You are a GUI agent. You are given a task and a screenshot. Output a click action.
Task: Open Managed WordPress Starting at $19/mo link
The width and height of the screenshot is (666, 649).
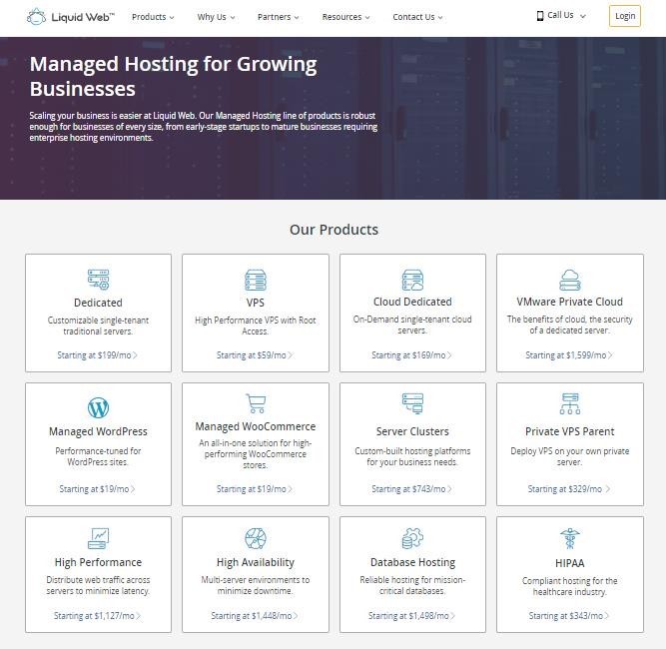(x=97, y=489)
